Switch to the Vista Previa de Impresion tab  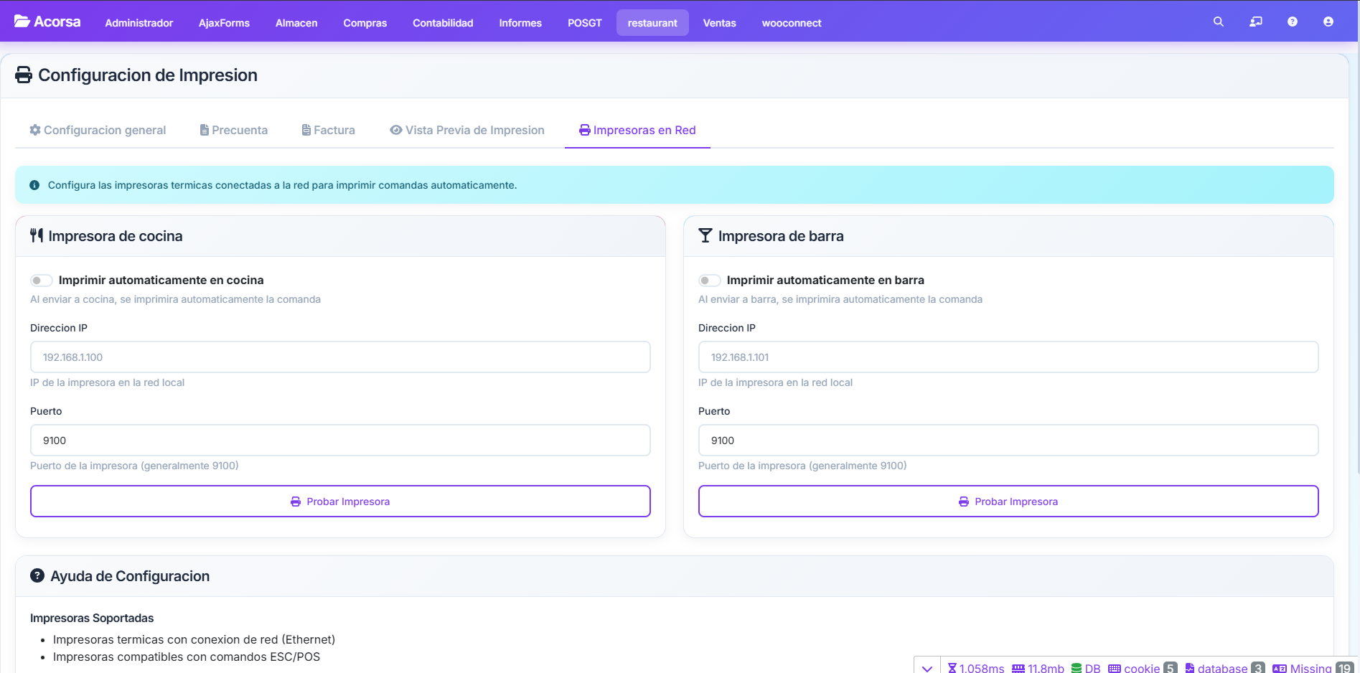(x=467, y=130)
